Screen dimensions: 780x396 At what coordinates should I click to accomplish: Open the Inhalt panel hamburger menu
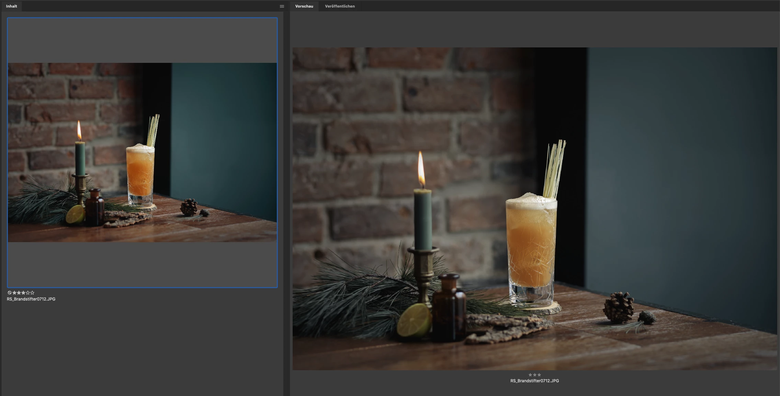click(x=282, y=6)
